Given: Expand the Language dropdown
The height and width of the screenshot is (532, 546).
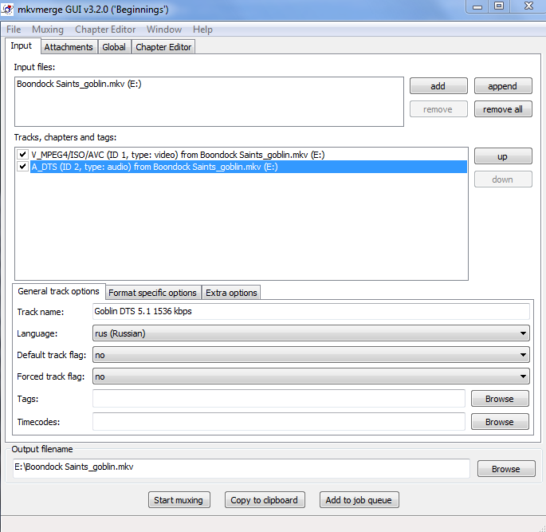Looking at the screenshot, I should pyautogui.click(x=311, y=333).
